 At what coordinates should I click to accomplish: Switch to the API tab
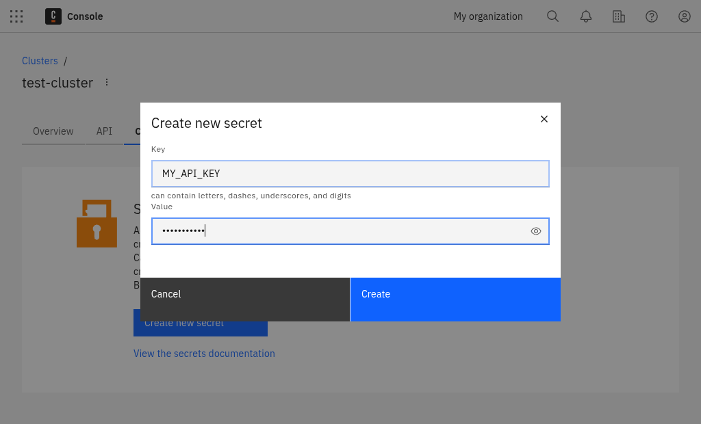coord(104,131)
